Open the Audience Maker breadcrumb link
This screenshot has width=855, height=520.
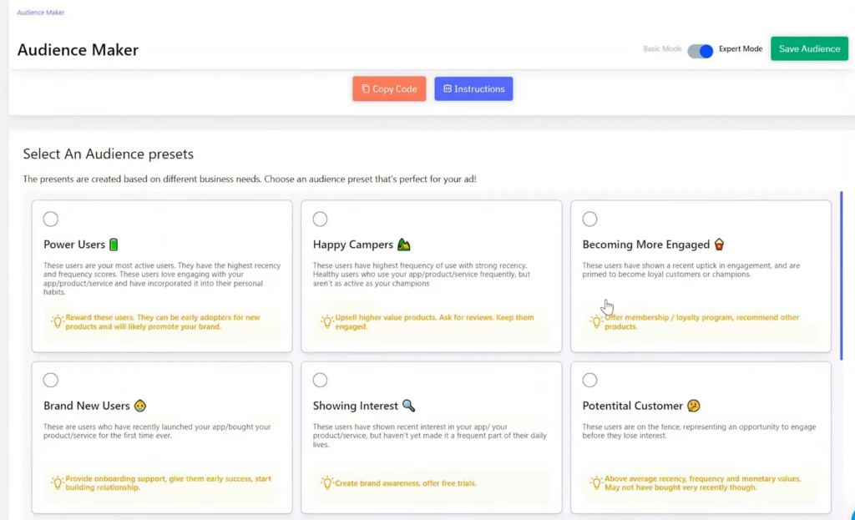tap(40, 12)
